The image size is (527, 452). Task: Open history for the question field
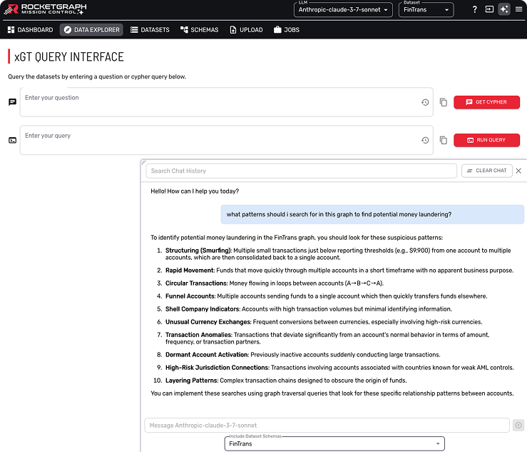[425, 102]
